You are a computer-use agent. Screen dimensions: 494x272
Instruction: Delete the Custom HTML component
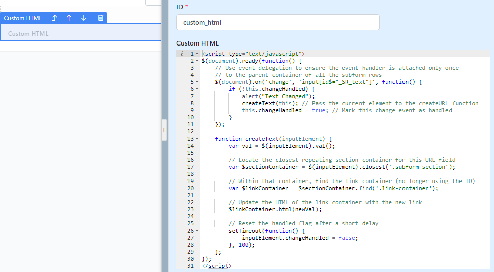100,18
